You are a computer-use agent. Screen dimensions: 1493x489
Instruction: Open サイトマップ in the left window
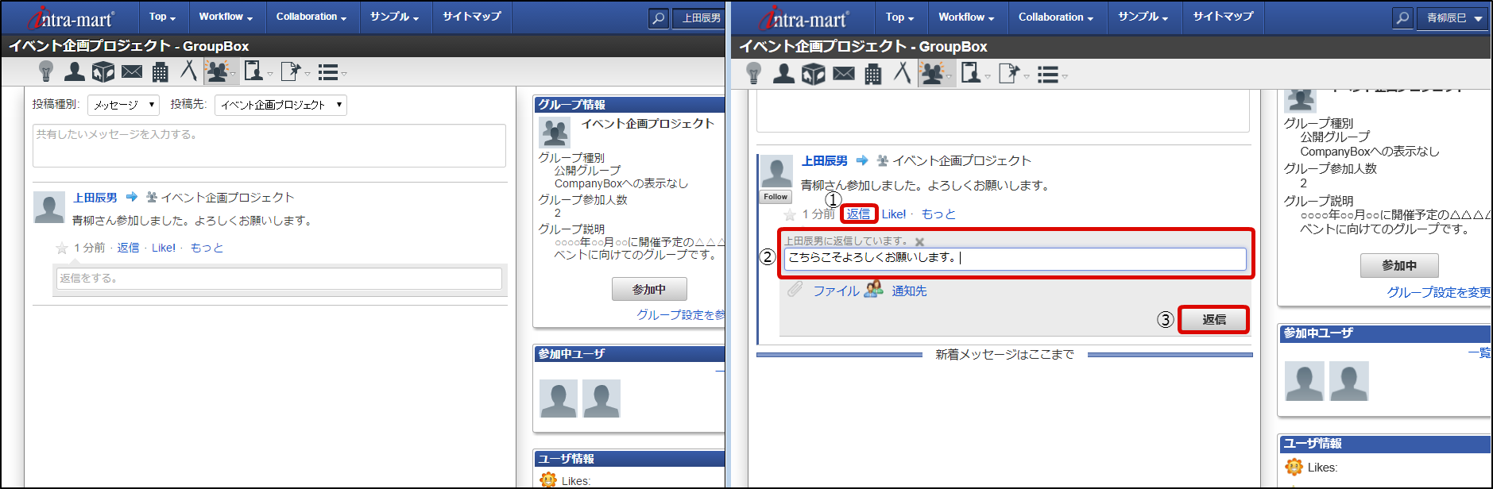(x=471, y=17)
